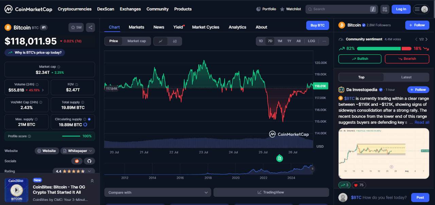This screenshot has height=205, width=435.
Task: Open the Markets tab
Action: click(x=136, y=27)
